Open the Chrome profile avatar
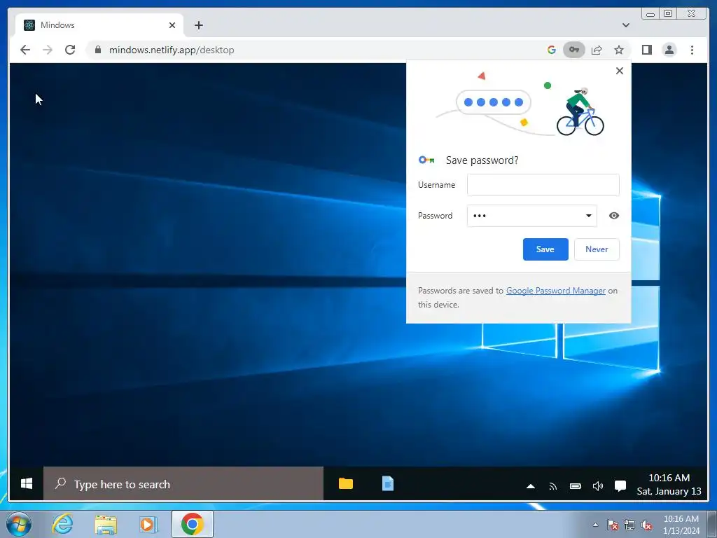This screenshot has height=538, width=717. pyautogui.click(x=669, y=50)
